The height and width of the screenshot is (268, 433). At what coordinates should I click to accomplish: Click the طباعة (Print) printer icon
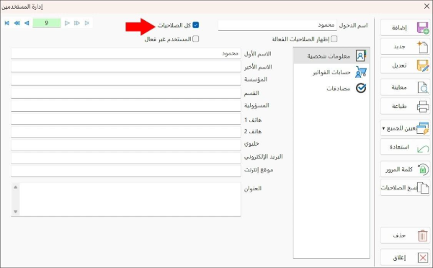coord(422,106)
